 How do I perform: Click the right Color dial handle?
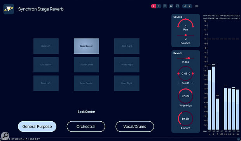tap(193, 74)
